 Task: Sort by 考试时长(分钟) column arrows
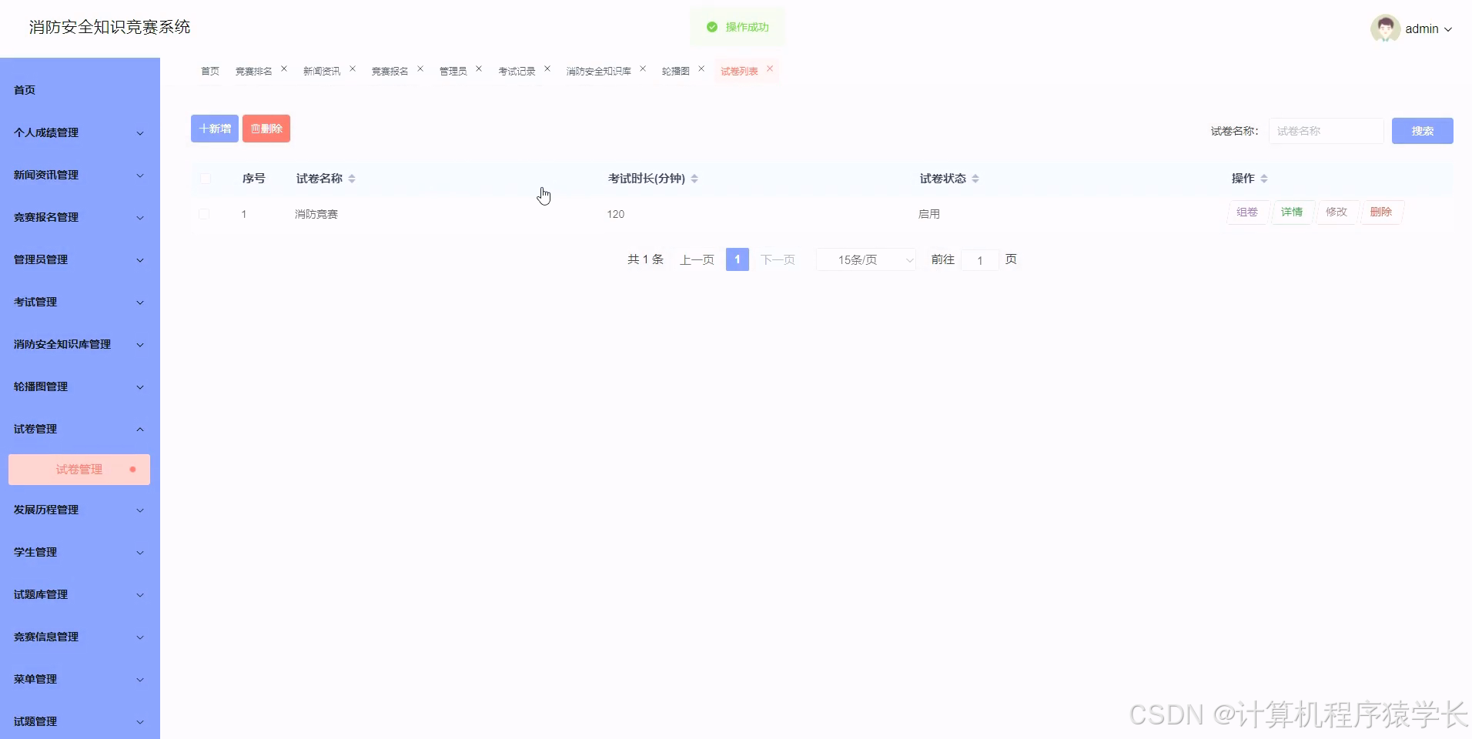tap(694, 179)
